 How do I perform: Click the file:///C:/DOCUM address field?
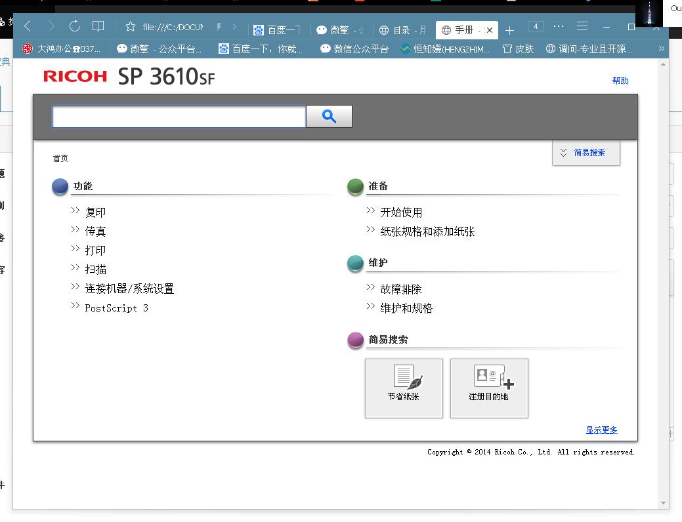(173, 28)
